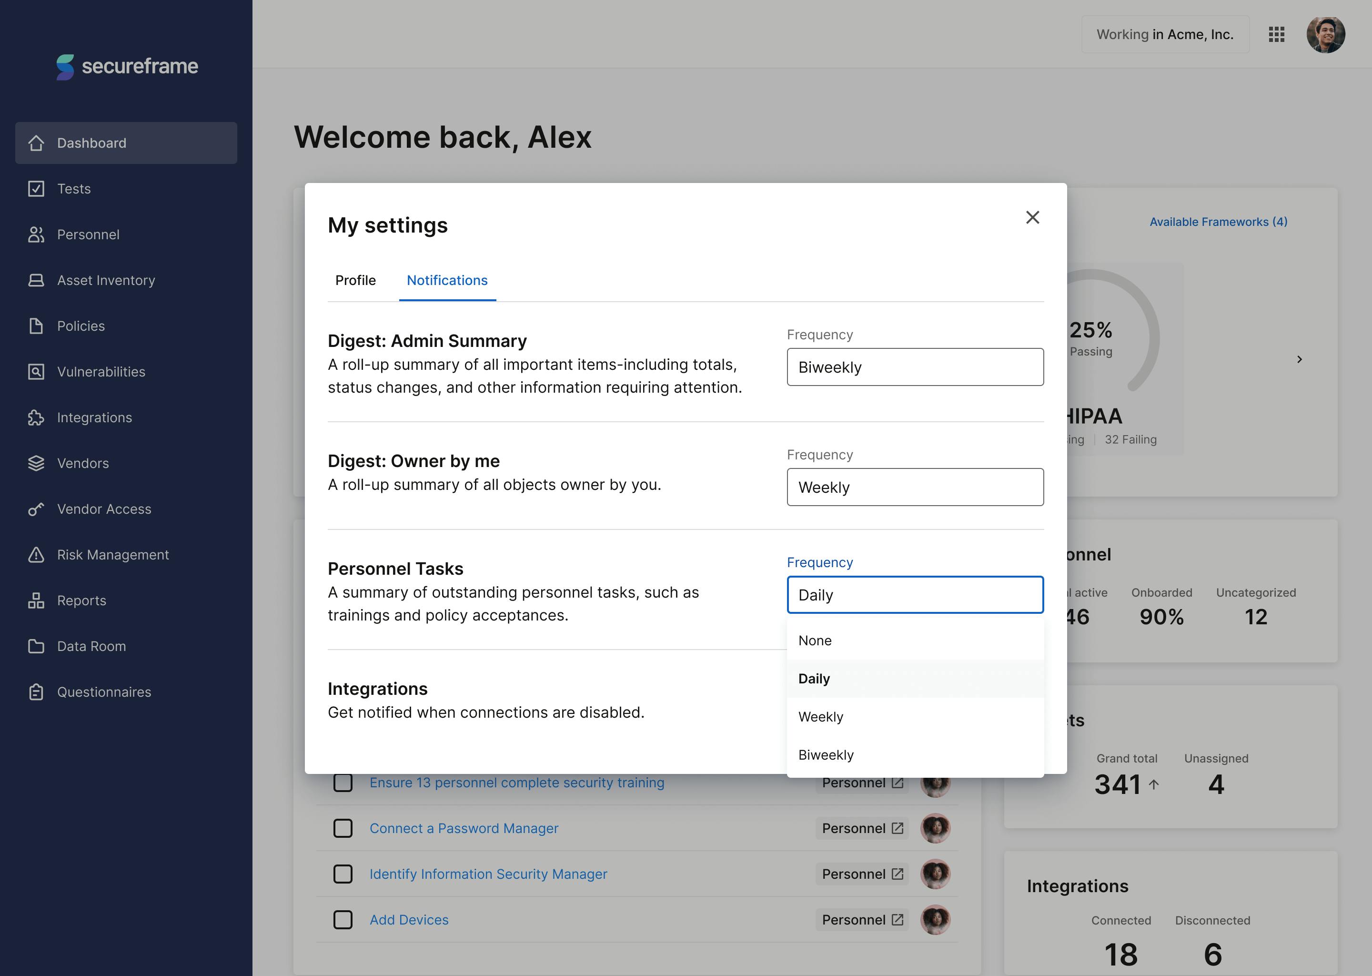Open the apps grid icon in header

[x=1277, y=34]
